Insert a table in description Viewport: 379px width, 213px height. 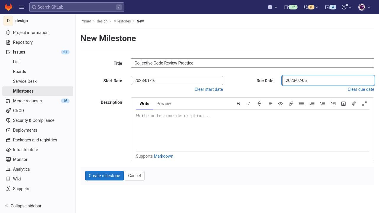[x=343, y=104]
